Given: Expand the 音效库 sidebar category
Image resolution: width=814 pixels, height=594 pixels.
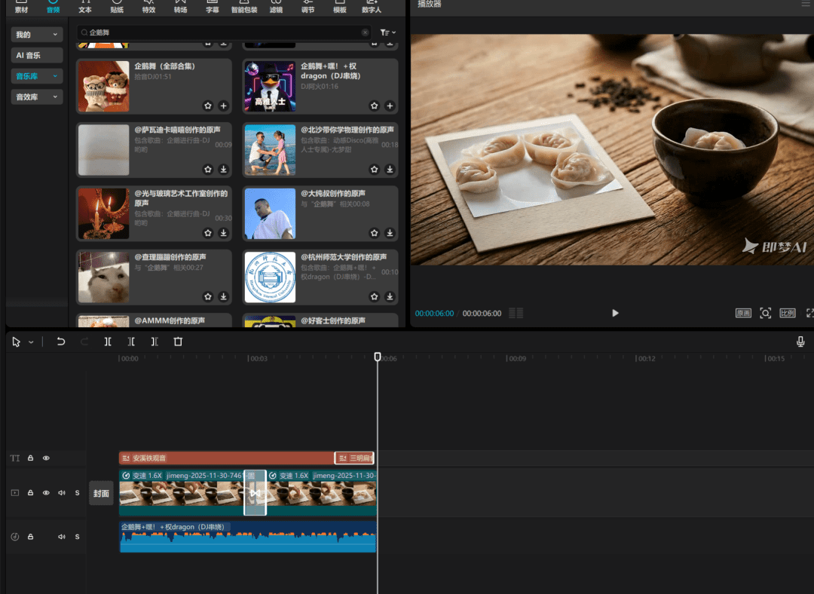Looking at the screenshot, I should tap(36, 96).
